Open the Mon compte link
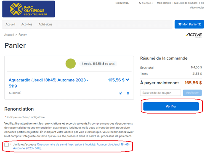This screenshot has height=158, width=207. [x=164, y=3]
